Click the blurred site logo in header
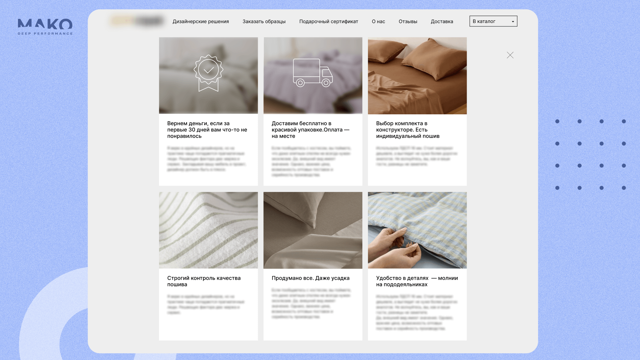Viewport: 640px width, 360px height. 137,21
